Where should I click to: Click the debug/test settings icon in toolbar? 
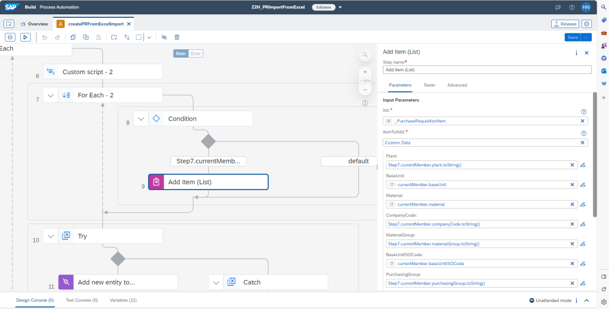tap(10, 37)
